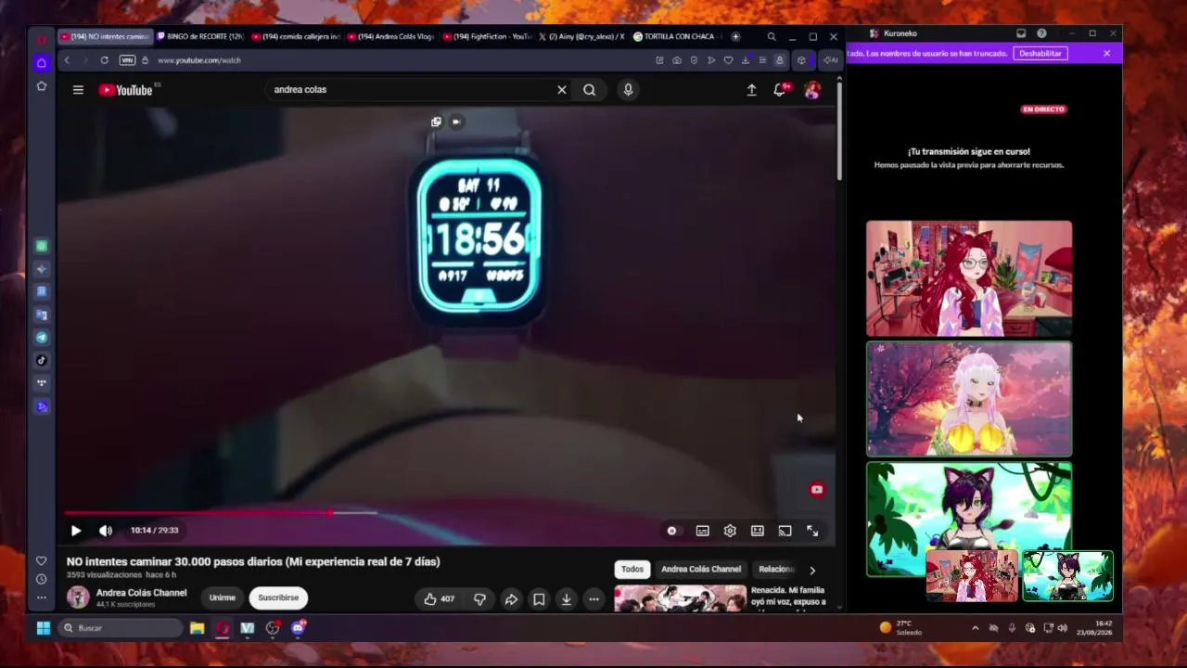Open a new browser tab
1187x668 pixels.
735,37
